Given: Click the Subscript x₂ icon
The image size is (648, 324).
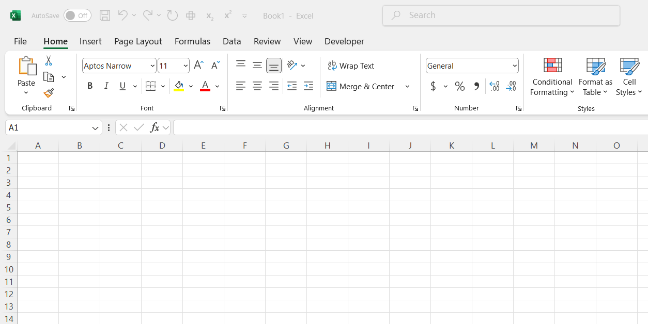Looking at the screenshot, I should coord(209,16).
